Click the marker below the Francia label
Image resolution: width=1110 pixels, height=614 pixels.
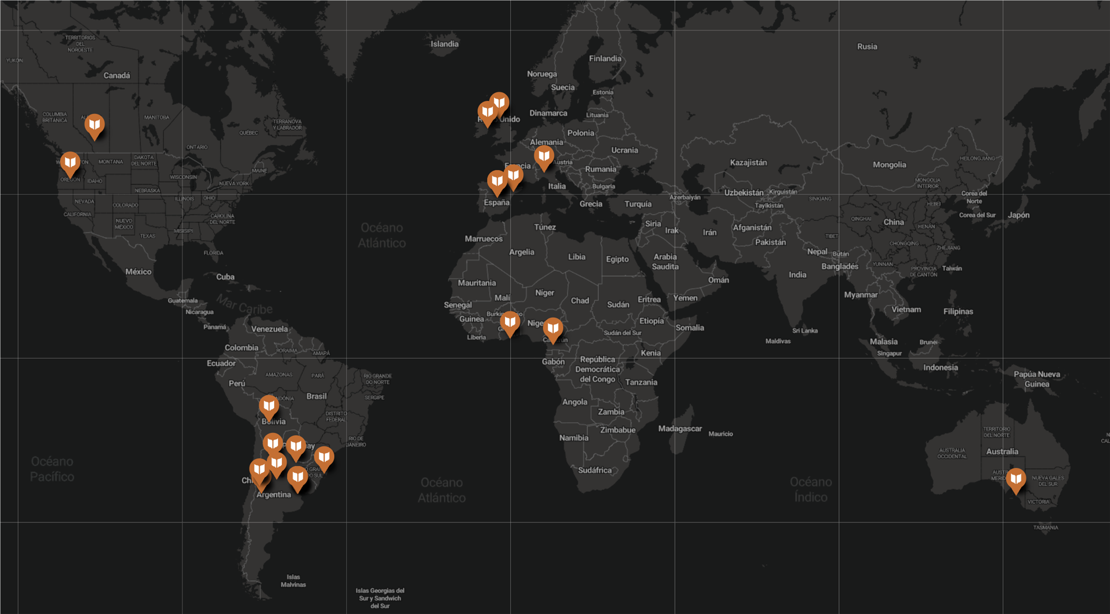pos(514,176)
